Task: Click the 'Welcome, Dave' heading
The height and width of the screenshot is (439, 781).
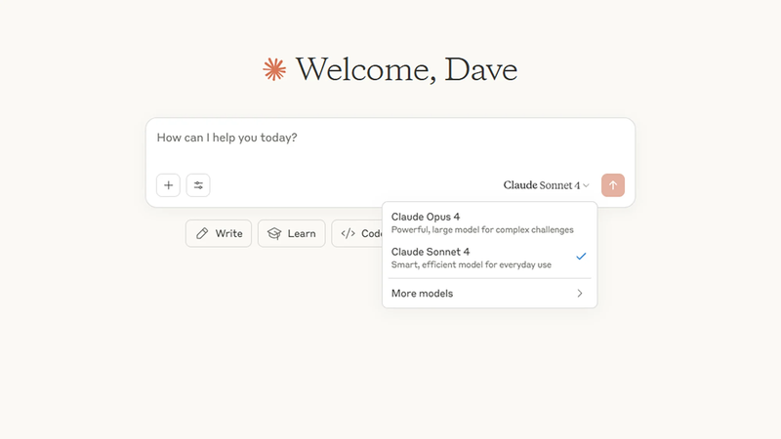Action: [x=406, y=69]
